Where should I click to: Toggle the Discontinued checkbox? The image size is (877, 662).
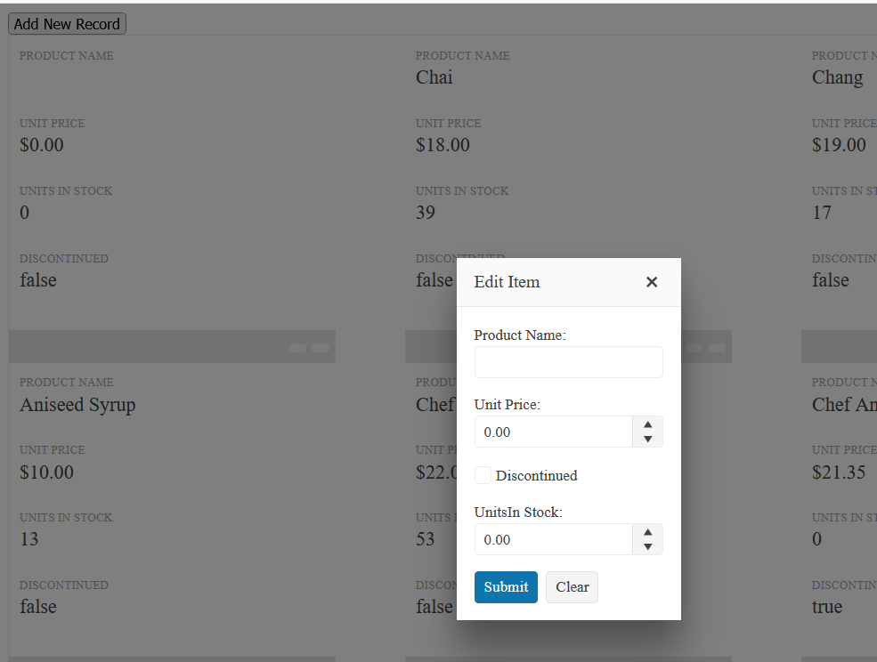[x=483, y=475]
